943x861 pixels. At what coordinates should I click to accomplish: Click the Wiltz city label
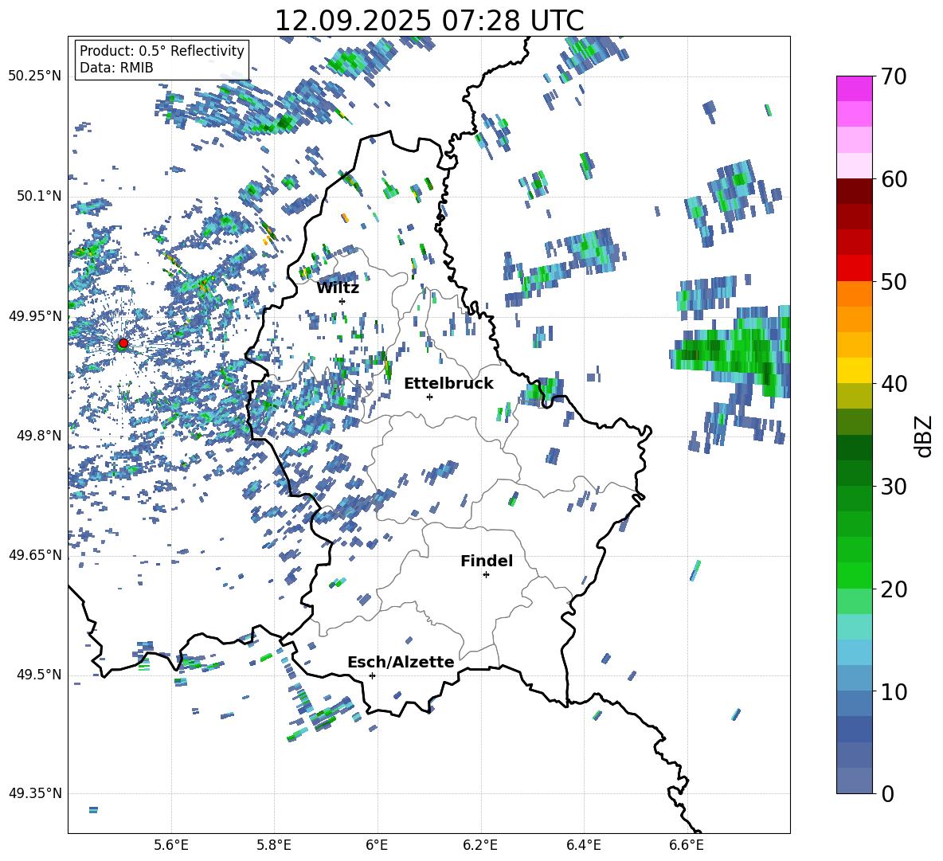pos(338,288)
